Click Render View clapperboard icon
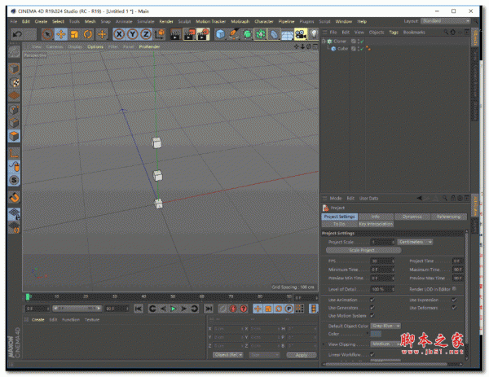489x377 pixels. coord(175,34)
